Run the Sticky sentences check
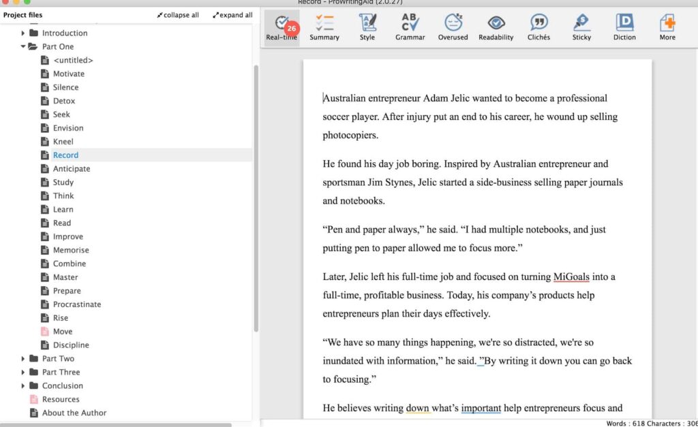The image size is (698, 427). [x=581, y=28]
